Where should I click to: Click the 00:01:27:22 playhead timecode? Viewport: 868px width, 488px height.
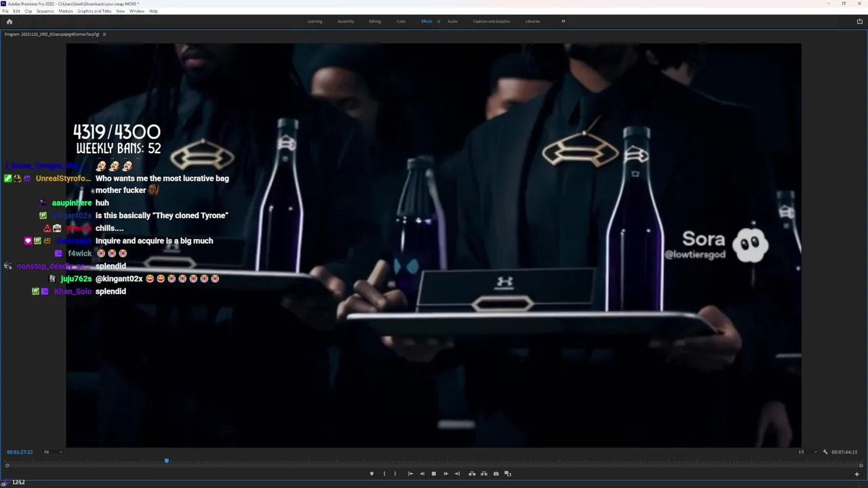point(20,452)
